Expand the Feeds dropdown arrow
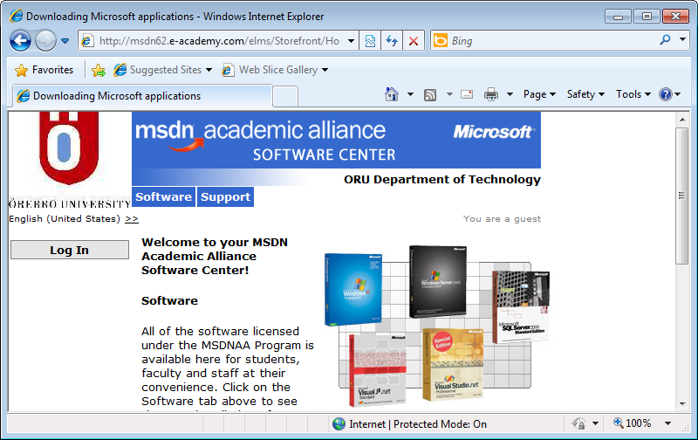This screenshot has height=440, width=698. pos(449,94)
